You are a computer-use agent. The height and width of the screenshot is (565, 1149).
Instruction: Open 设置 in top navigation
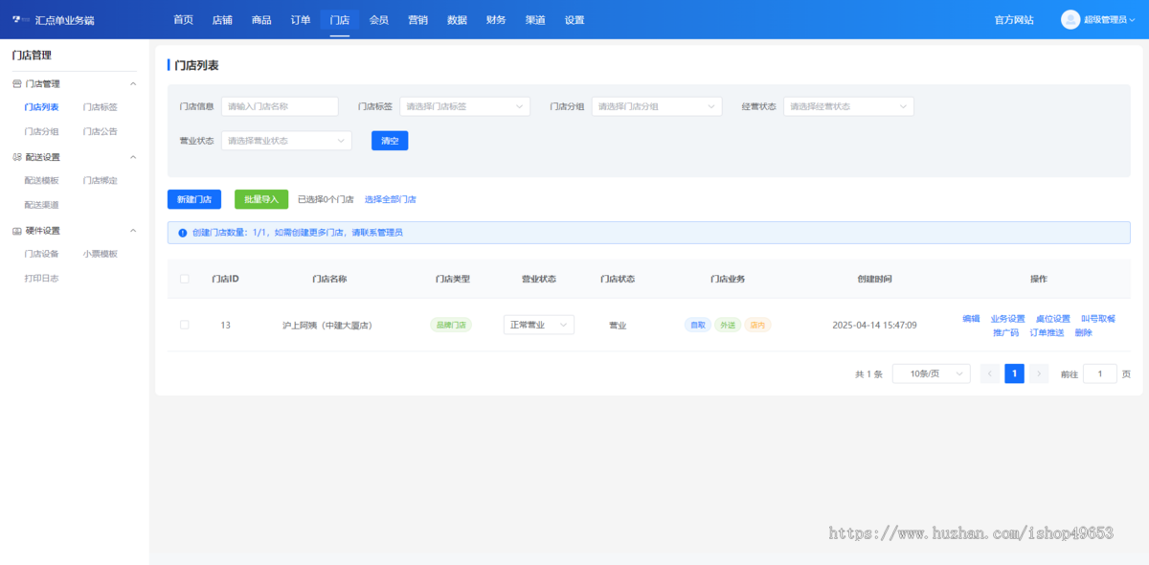[x=574, y=19]
